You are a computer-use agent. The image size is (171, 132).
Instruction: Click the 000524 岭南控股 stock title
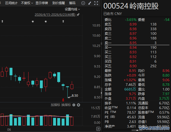(x=131, y=6)
